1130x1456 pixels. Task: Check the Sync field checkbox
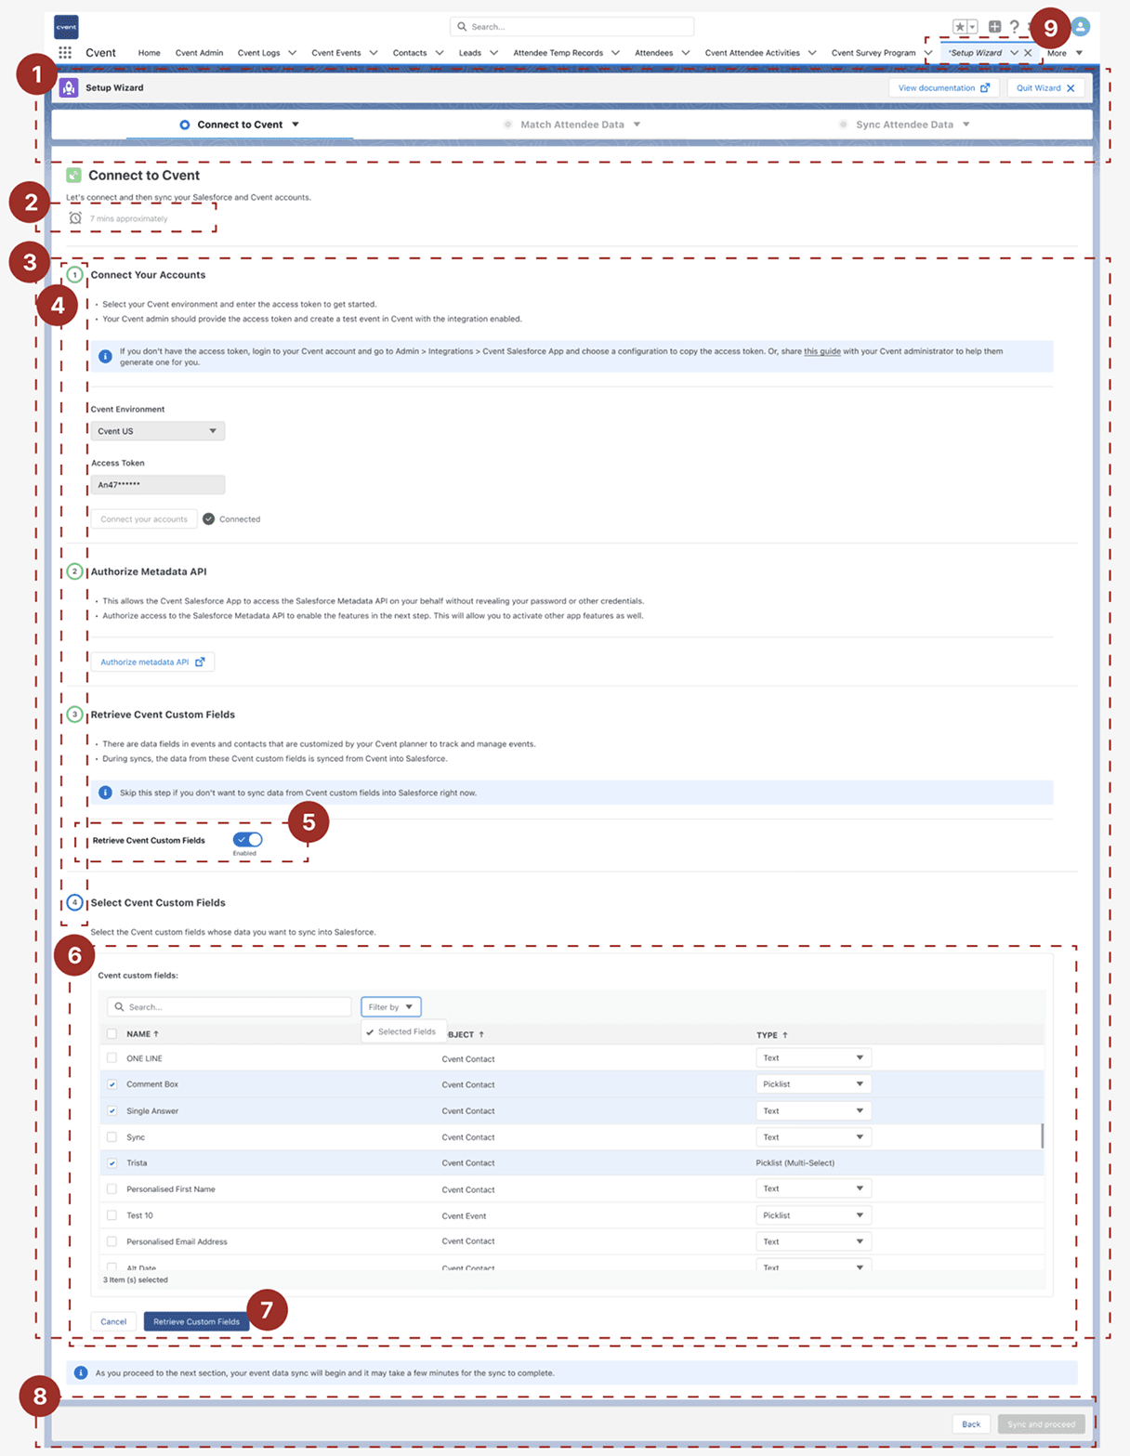point(112,1136)
